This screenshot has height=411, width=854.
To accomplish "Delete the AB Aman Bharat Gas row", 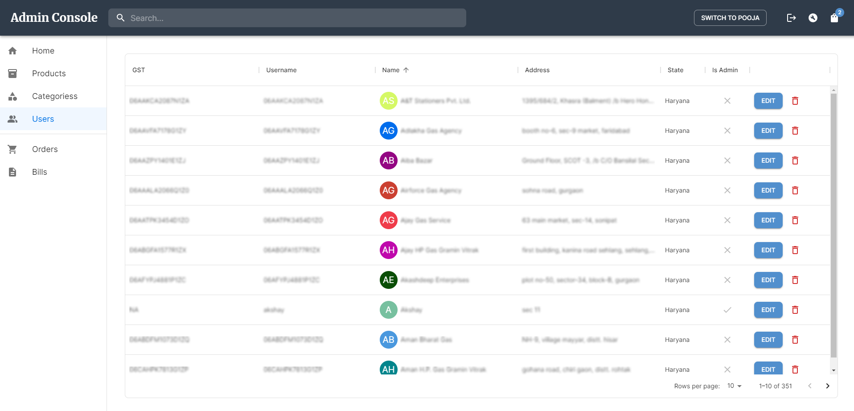I will tap(795, 340).
